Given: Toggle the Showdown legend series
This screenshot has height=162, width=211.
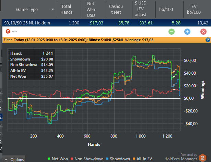Looking at the screenshot, I should pos(118,159).
